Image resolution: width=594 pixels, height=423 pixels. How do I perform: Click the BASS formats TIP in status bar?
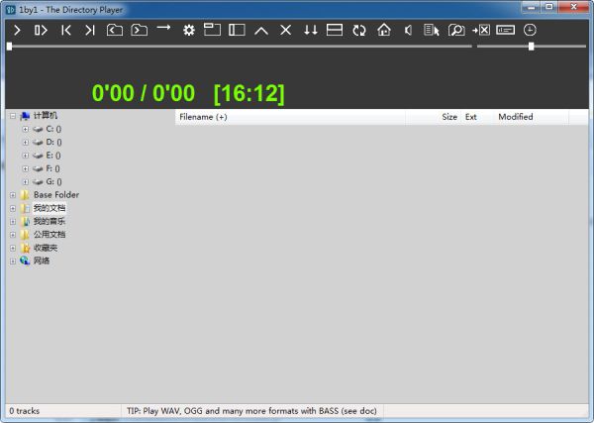click(251, 411)
